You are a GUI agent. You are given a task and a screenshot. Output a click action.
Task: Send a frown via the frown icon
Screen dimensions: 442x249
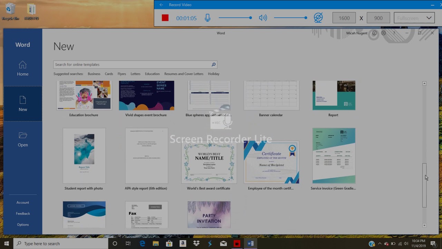384,33
